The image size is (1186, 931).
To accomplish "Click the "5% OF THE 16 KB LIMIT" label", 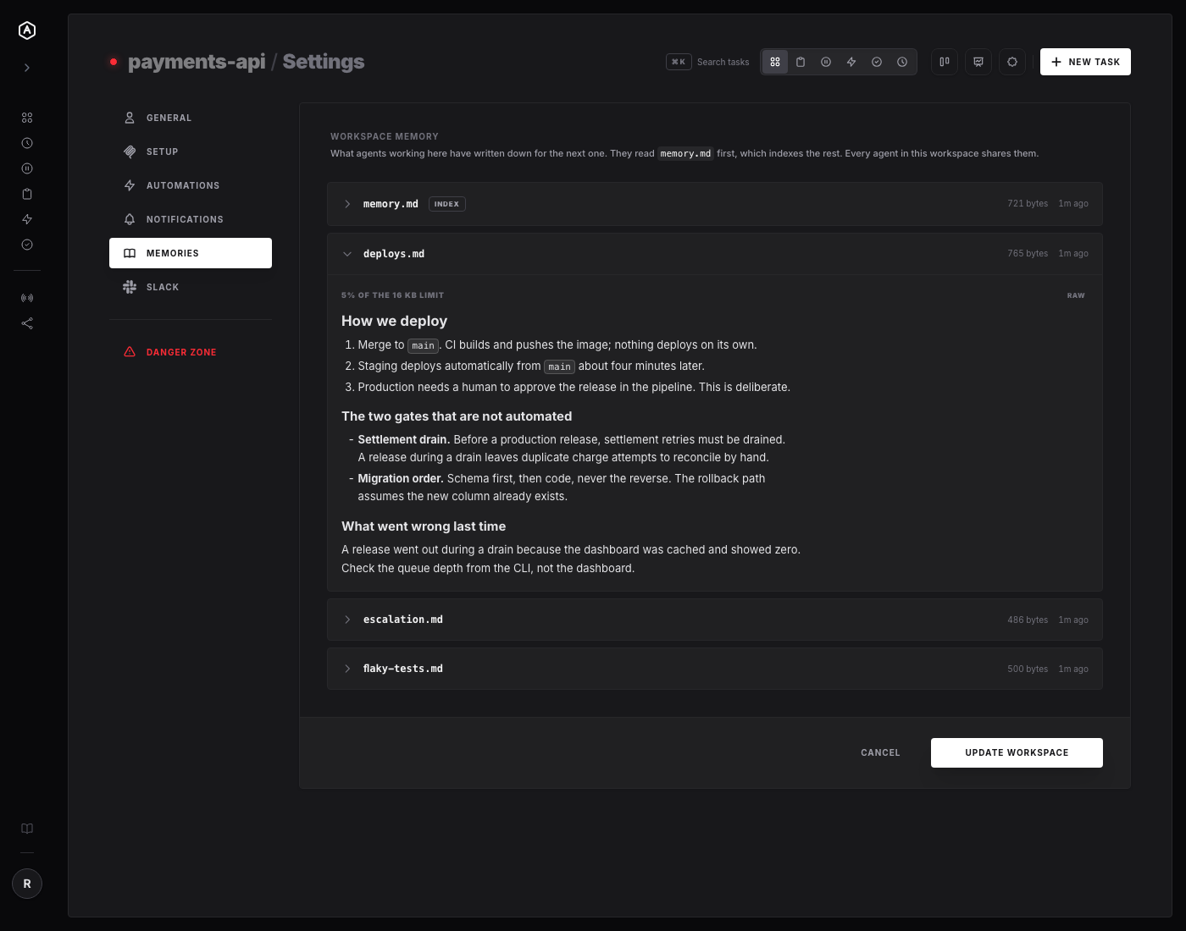I will [392, 295].
